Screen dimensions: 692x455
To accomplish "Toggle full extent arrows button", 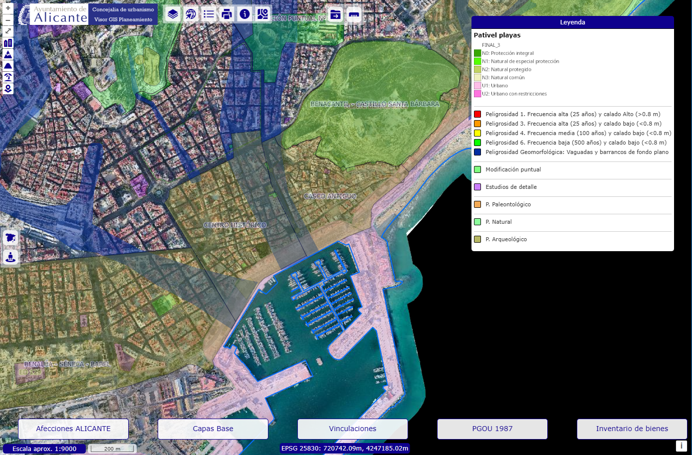I will point(8,31).
